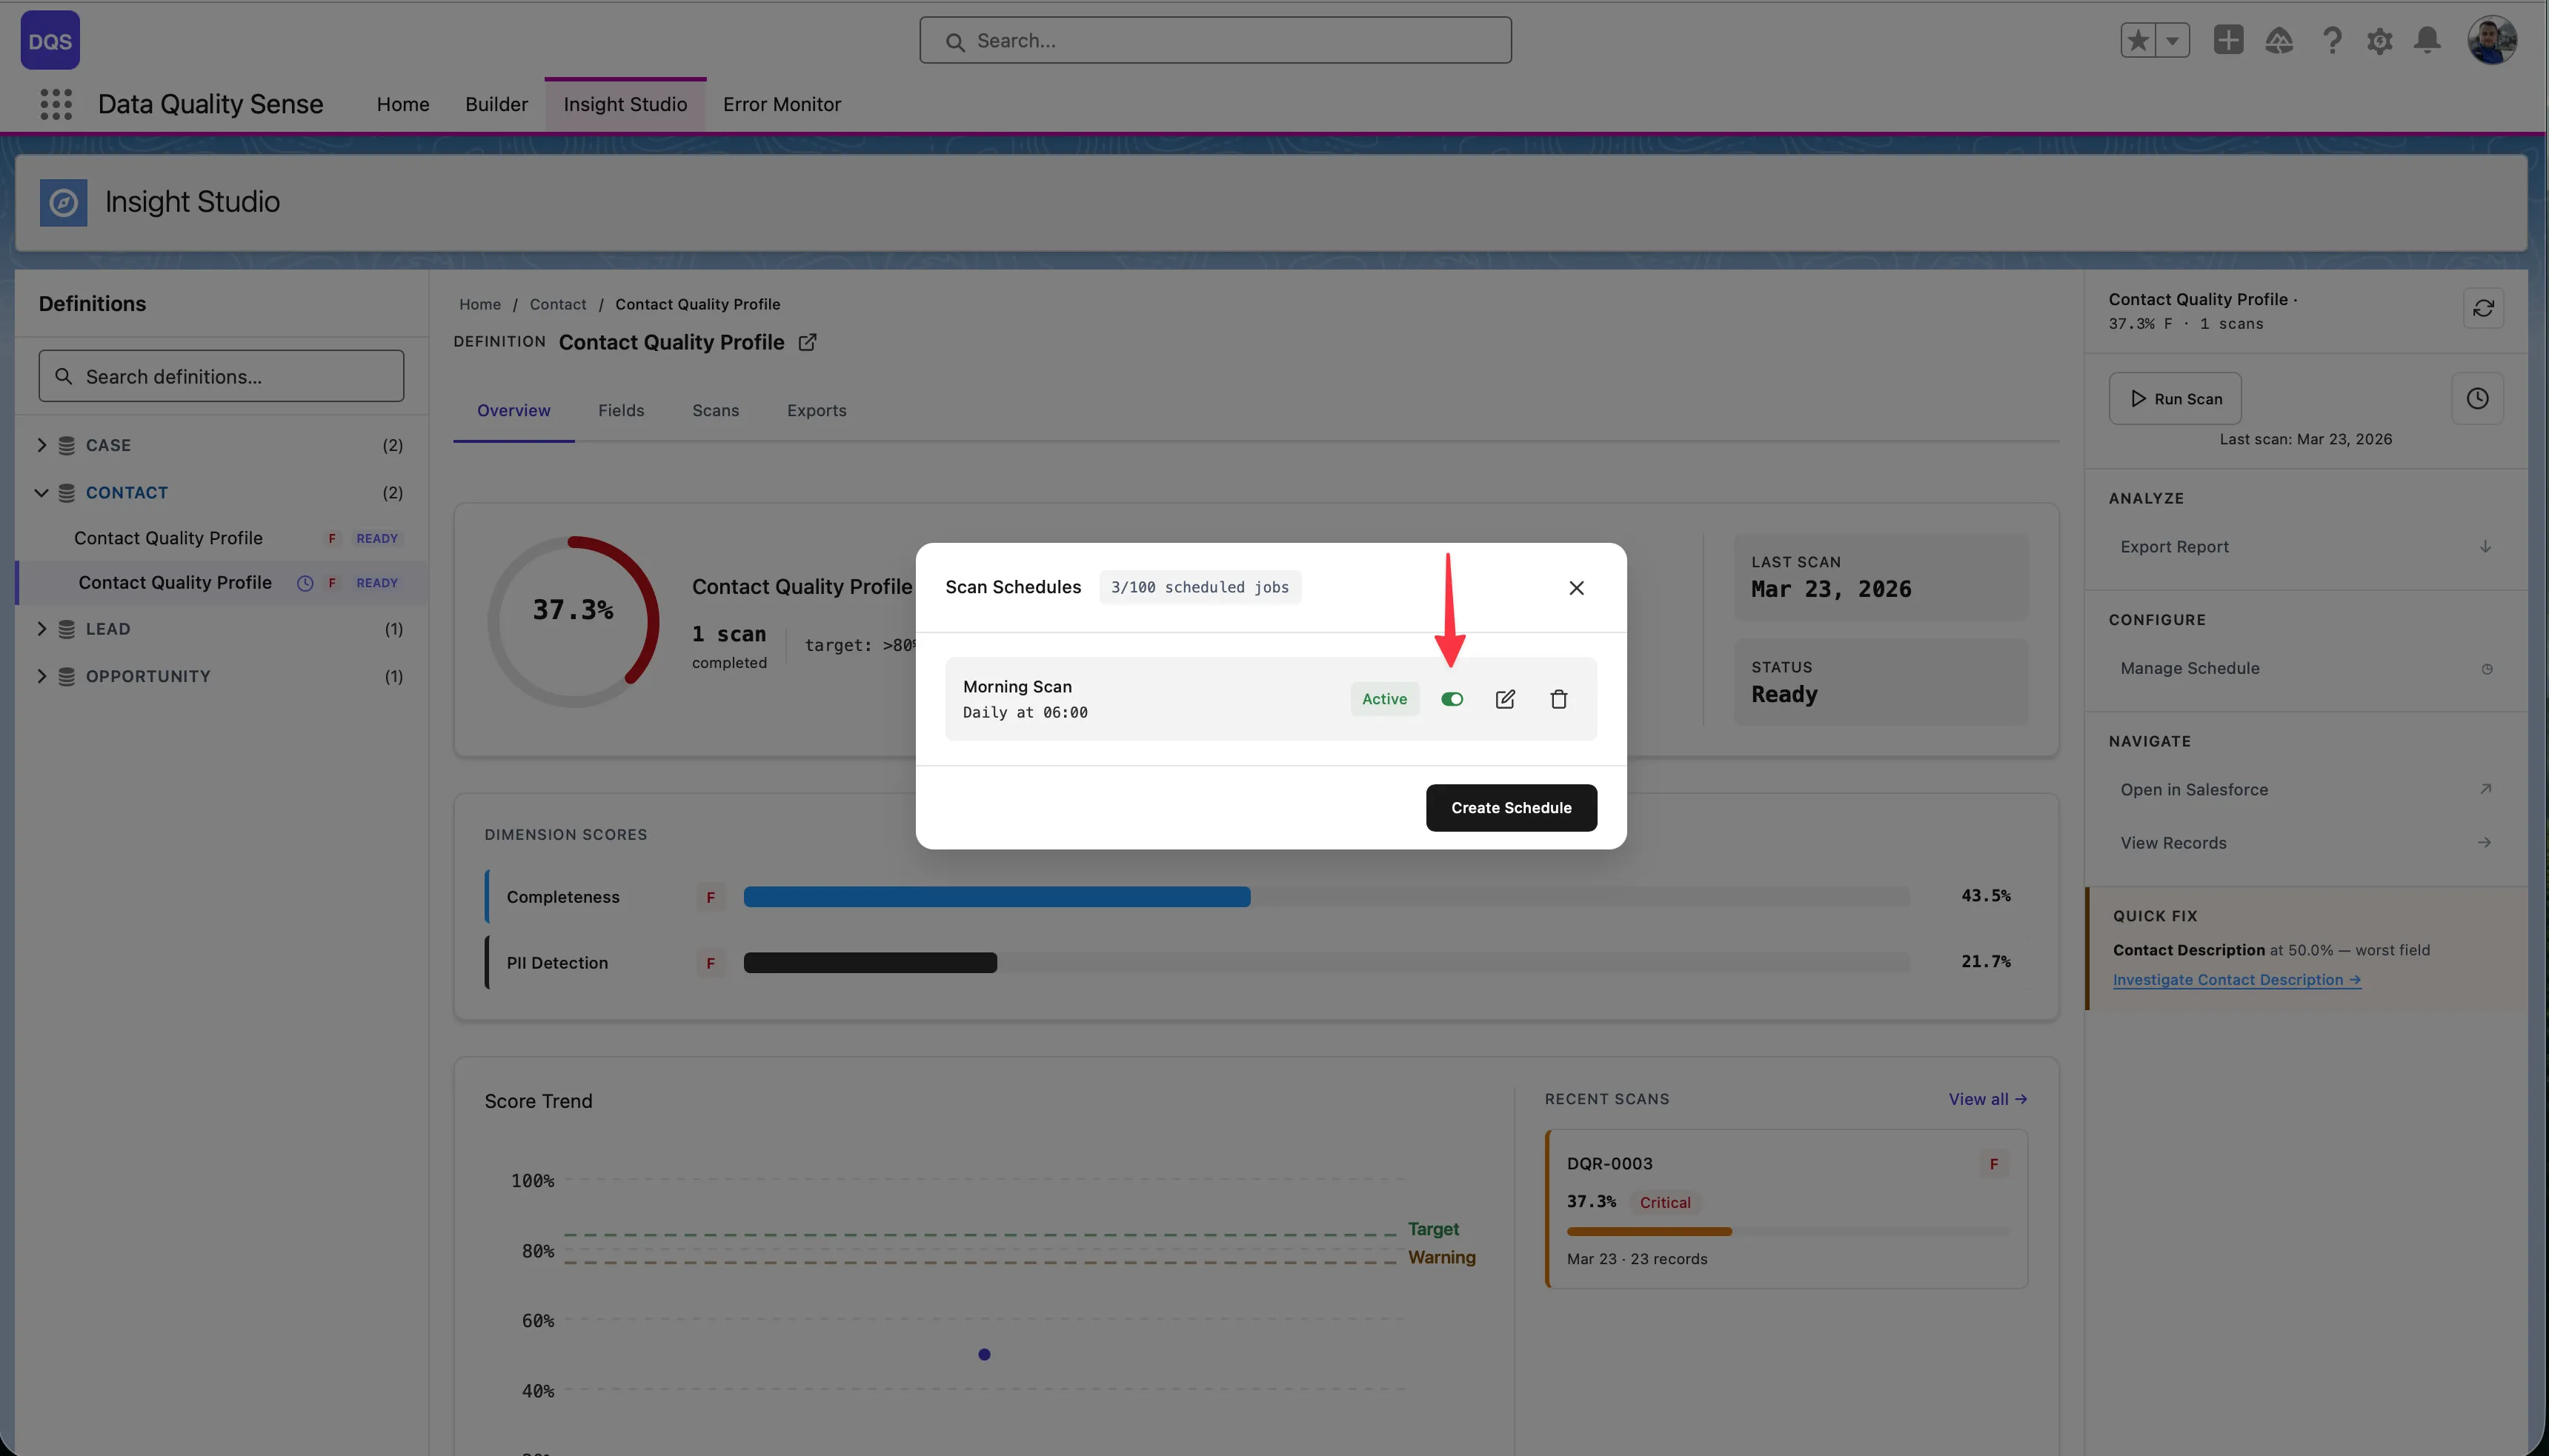Expand the OPPORTUNITY section
This screenshot has width=2549, height=1456.
42,675
